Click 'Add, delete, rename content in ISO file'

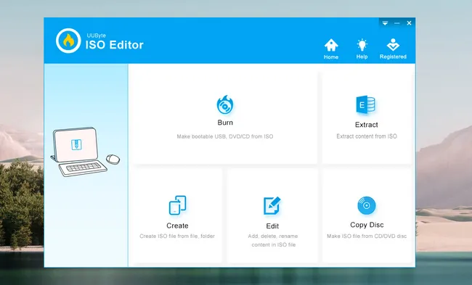pyautogui.click(x=273, y=241)
